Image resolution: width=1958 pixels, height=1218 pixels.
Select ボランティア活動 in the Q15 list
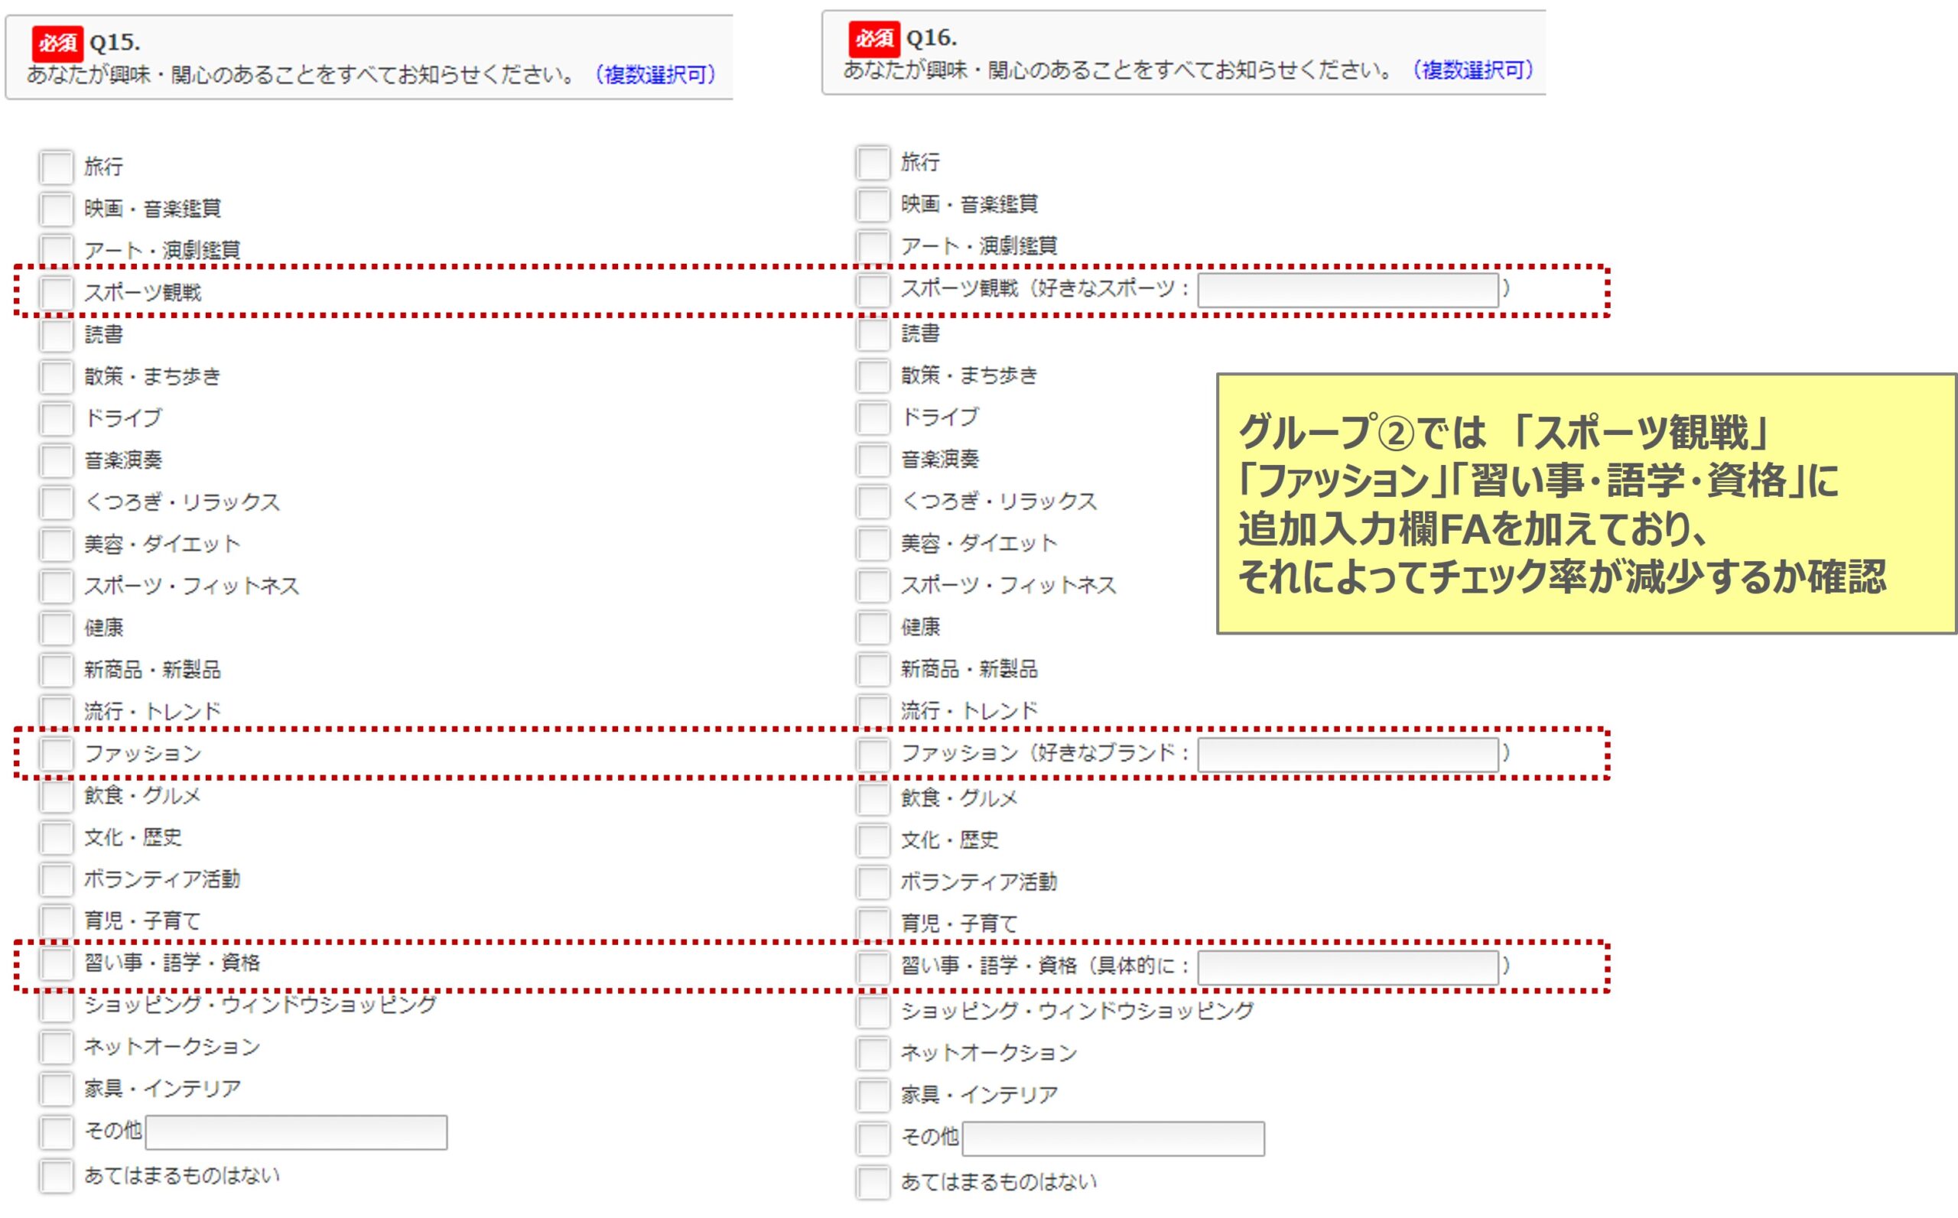56,879
